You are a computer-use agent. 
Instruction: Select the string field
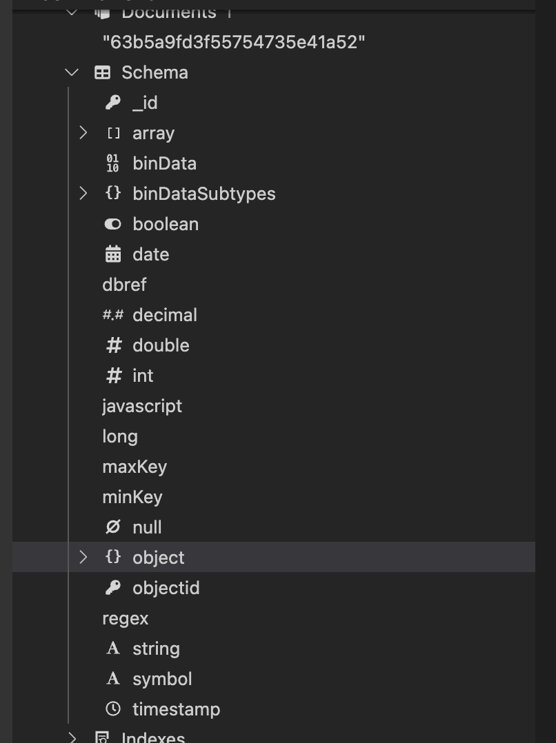[156, 649]
